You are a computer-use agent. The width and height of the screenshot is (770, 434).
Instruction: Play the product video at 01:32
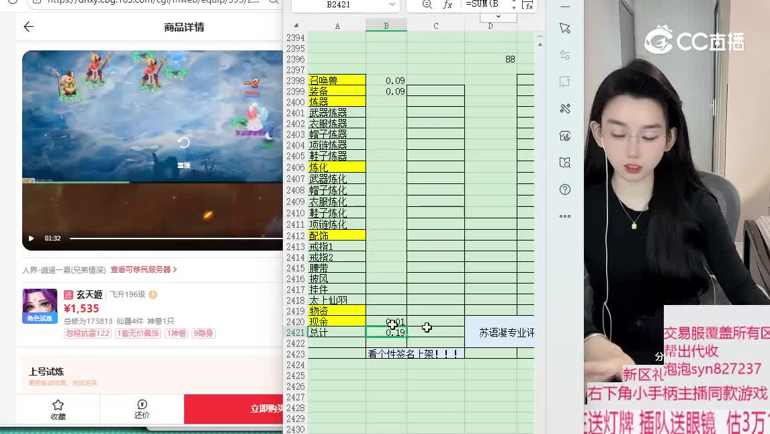31,238
